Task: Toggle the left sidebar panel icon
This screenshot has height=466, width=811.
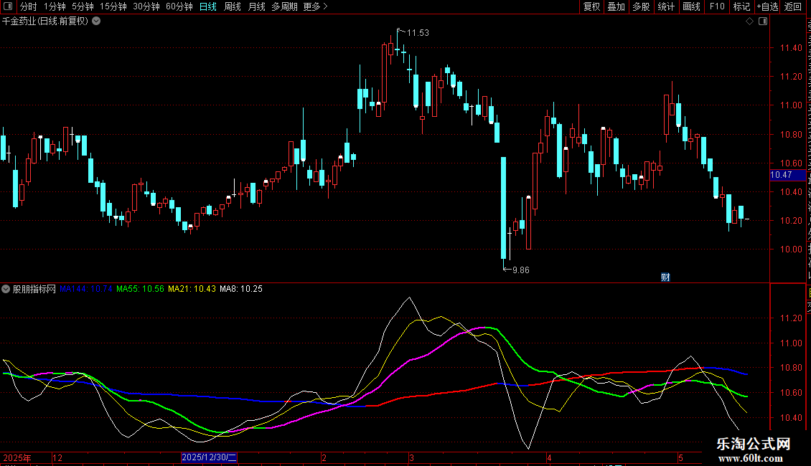Action: 8,6
